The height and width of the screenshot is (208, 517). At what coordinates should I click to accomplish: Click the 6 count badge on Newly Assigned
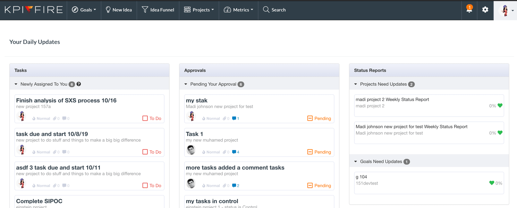tap(72, 84)
